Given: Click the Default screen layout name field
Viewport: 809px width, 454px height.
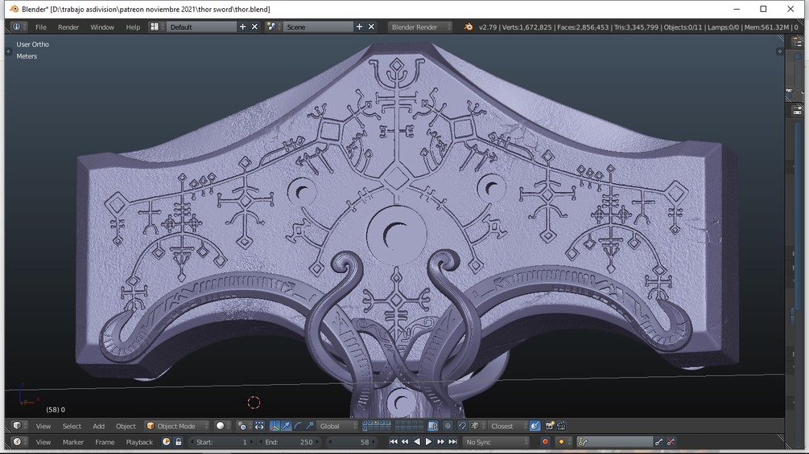Looking at the screenshot, I should 202,27.
